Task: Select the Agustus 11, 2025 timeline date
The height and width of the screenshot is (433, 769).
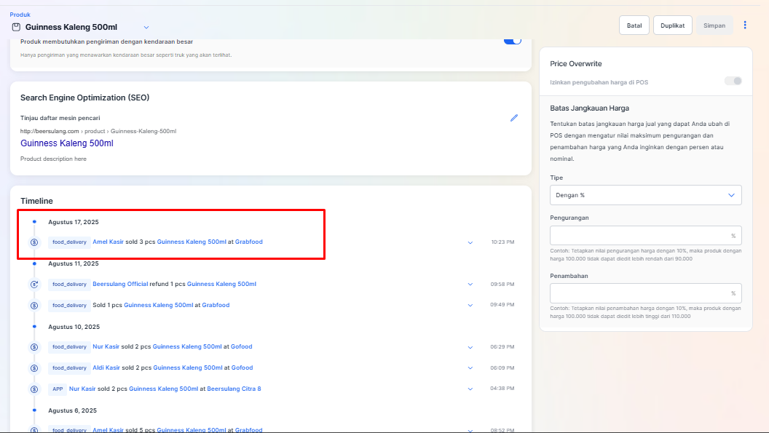Action: tap(74, 264)
